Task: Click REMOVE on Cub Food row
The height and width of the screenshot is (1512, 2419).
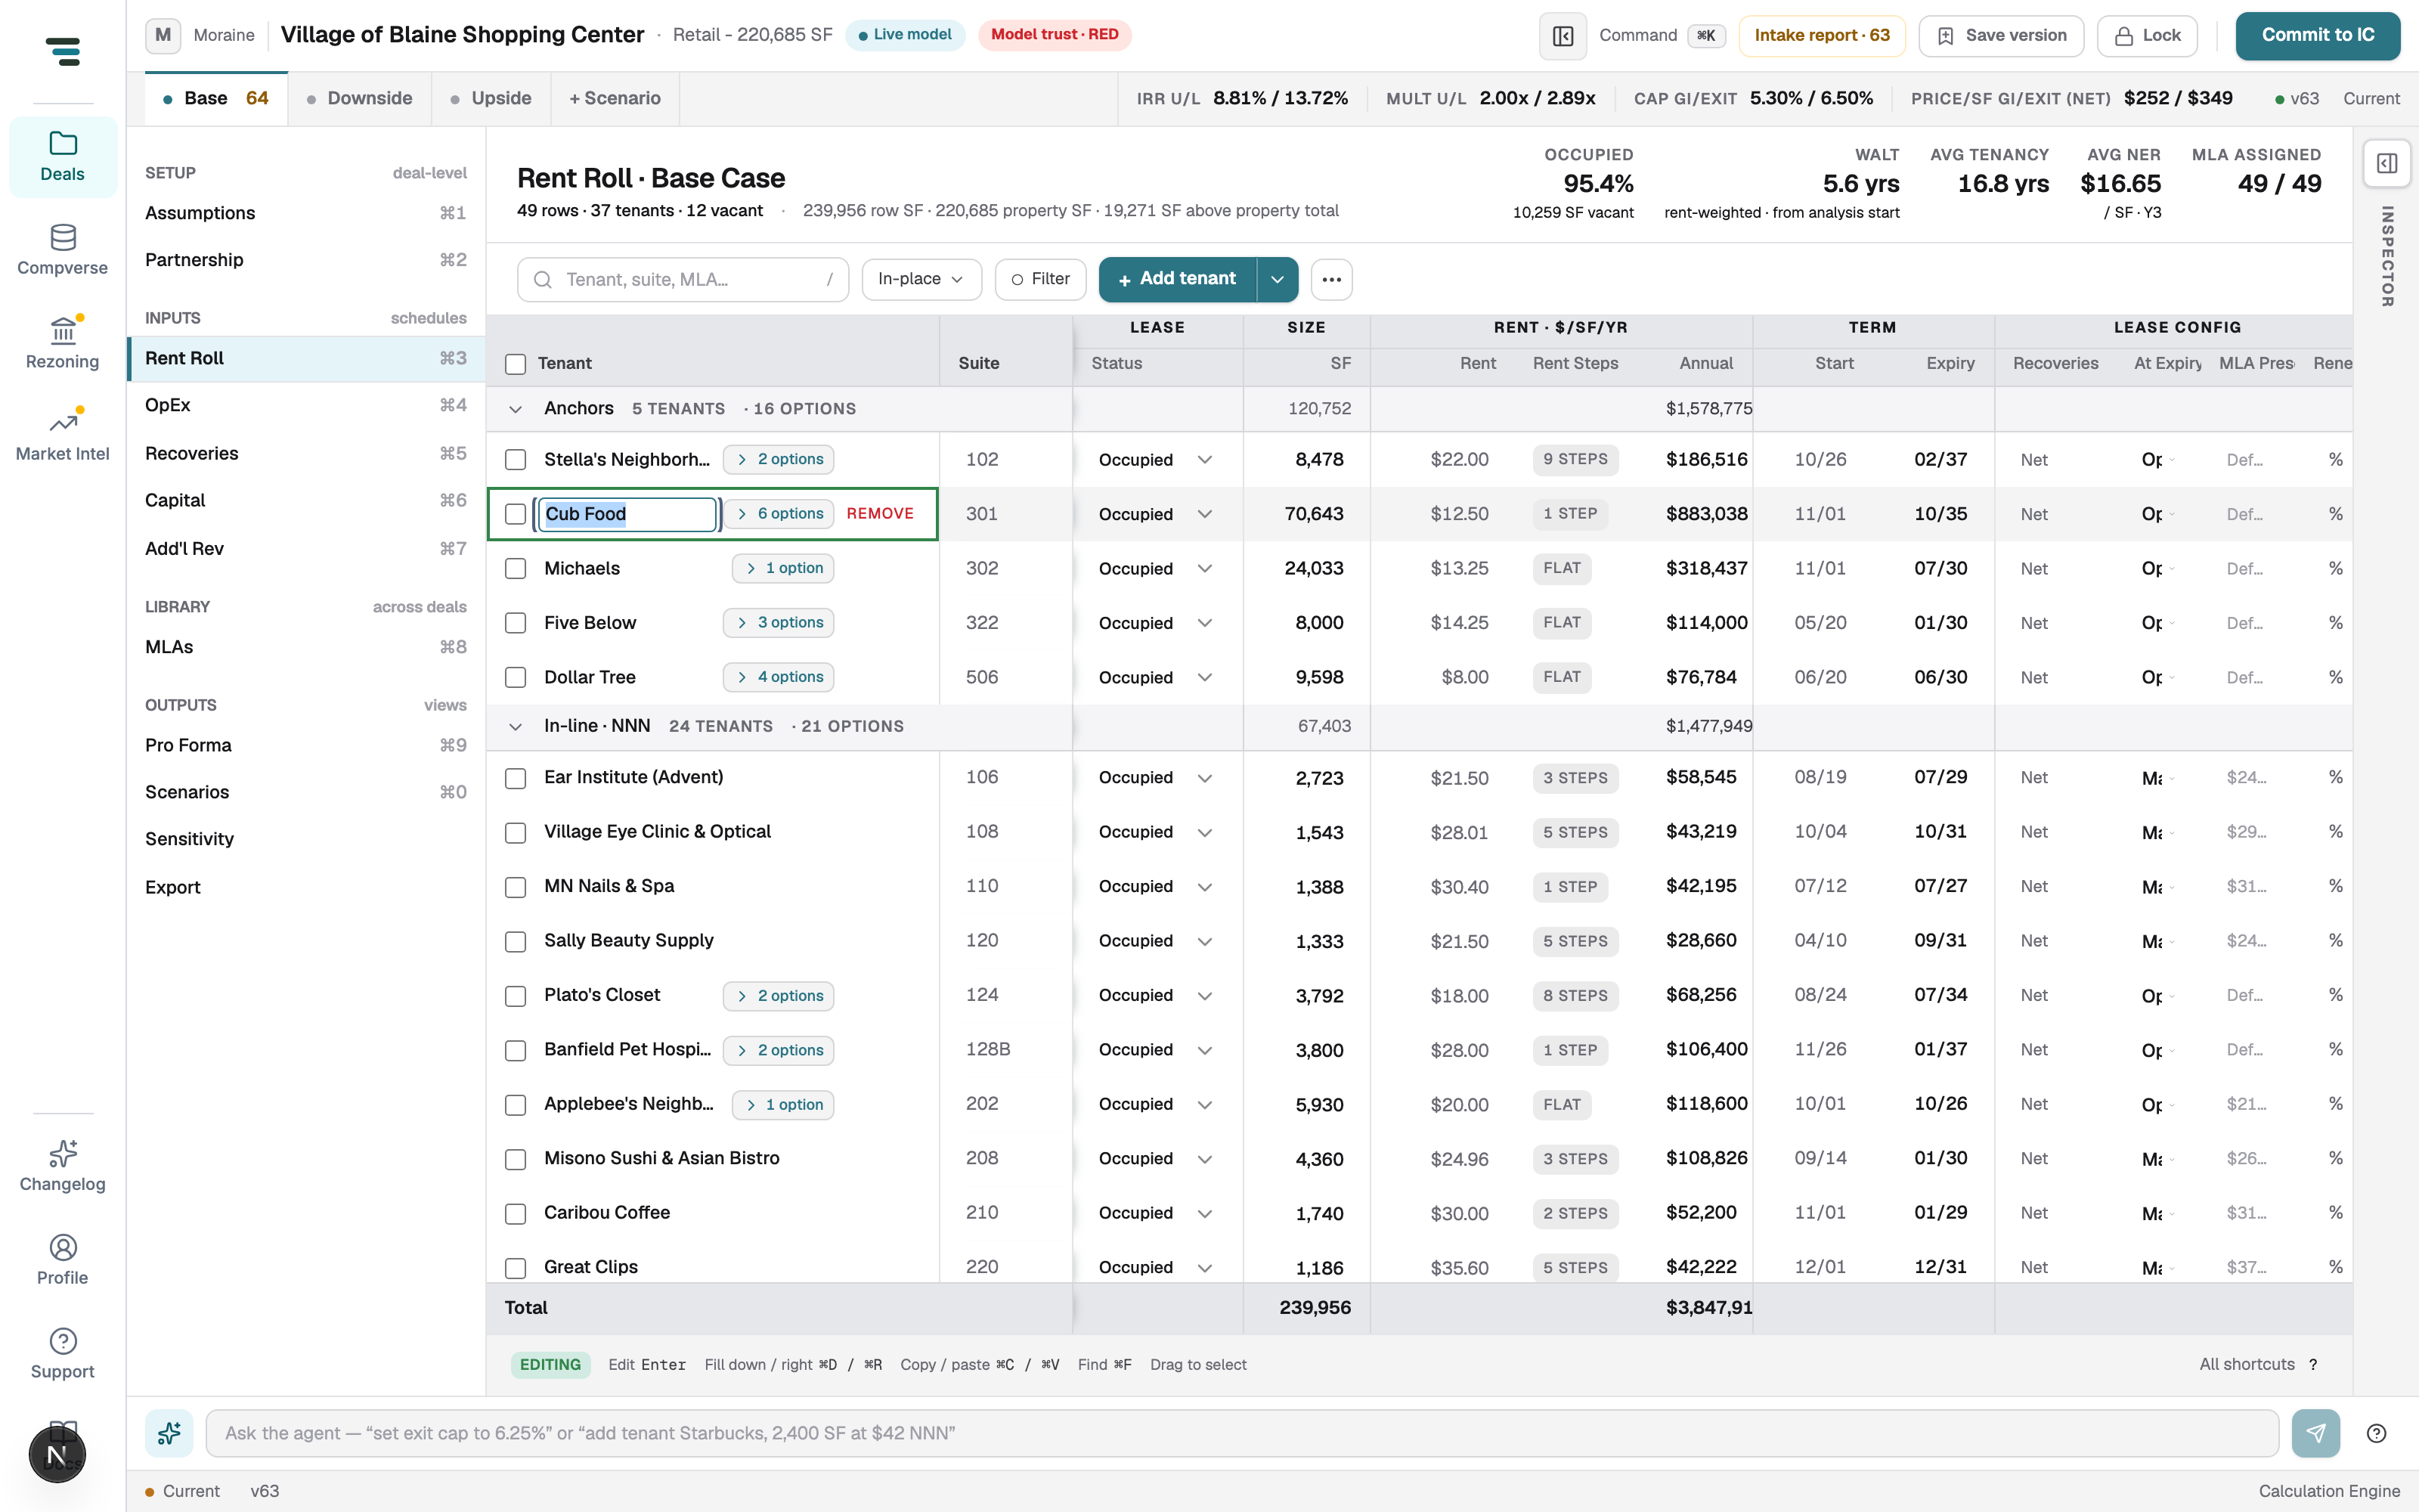Action: click(880, 514)
